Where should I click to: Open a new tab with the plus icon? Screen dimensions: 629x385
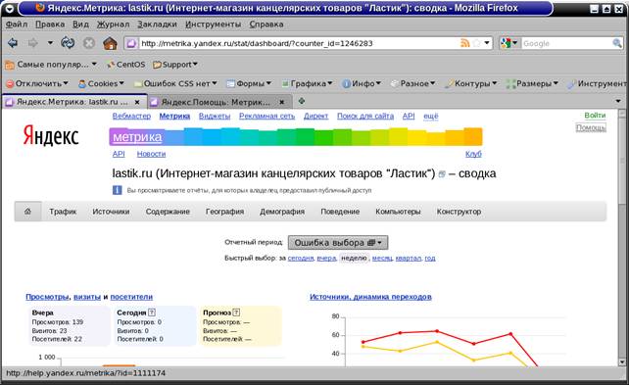point(301,102)
